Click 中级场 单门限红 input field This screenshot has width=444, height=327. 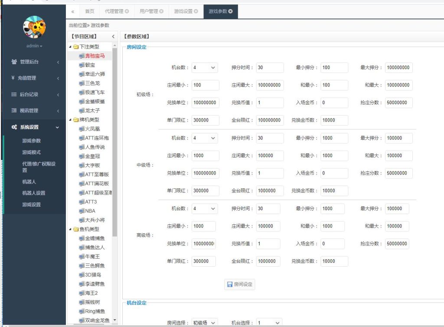tap(205, 191)
